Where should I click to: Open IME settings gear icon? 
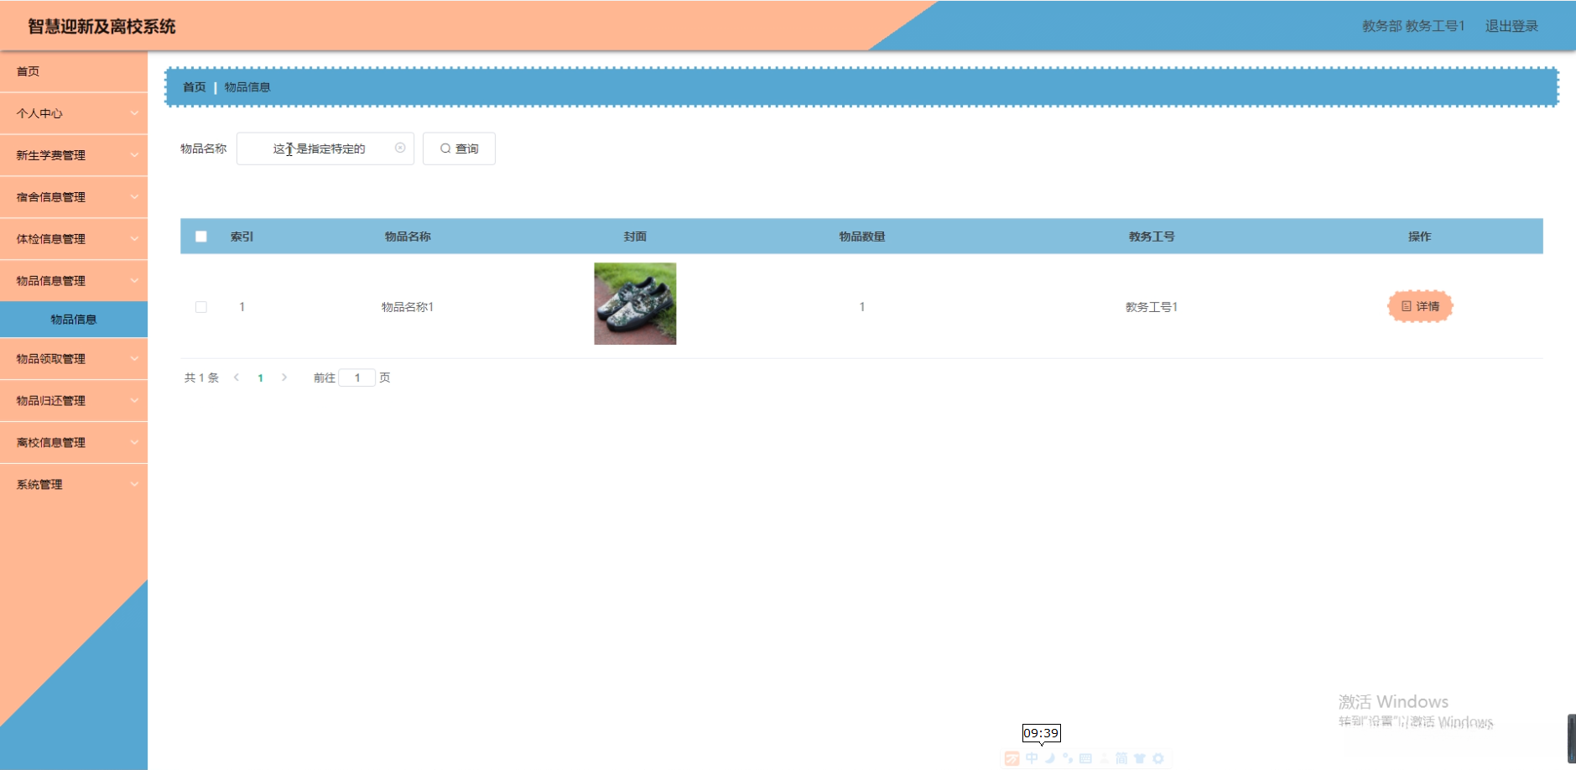pos(1158,758)
